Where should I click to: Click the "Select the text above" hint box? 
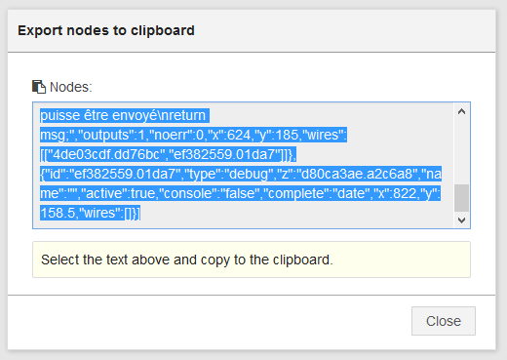tap(252, 260)
